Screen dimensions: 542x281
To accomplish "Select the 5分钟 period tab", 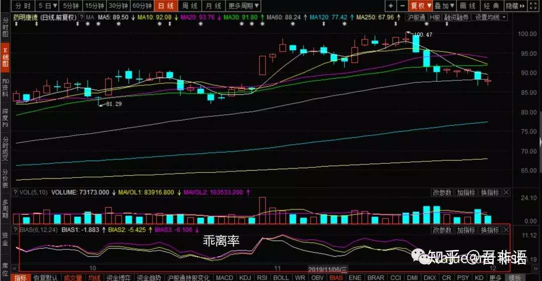I will (71, 6).
